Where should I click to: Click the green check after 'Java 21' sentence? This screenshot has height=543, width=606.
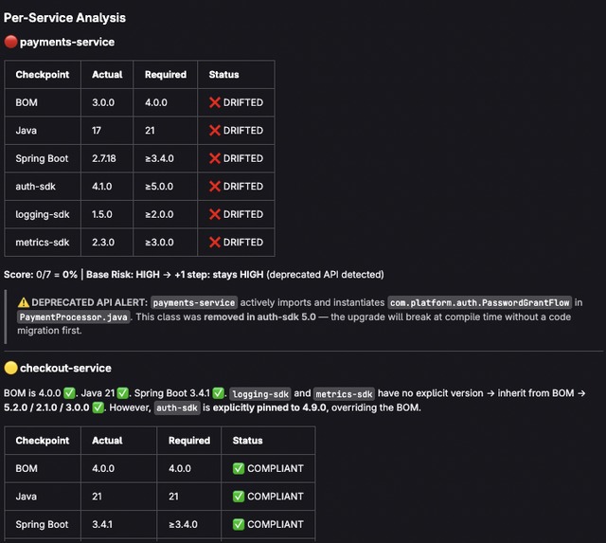pos(122,393)
